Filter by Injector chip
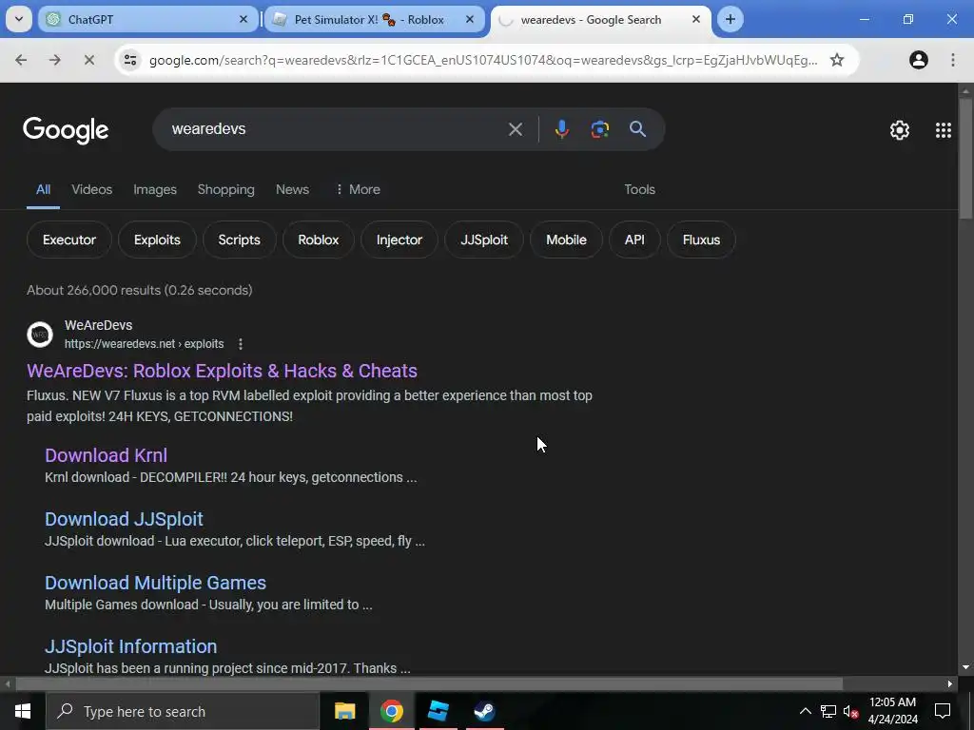Screen dimensions: 974x730 pos(399,240)
